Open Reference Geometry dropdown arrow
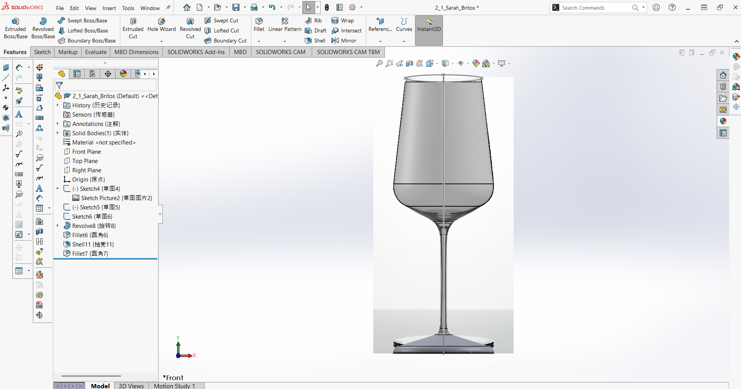This screenshot has width=741, height=389. (x=380, y=41)
